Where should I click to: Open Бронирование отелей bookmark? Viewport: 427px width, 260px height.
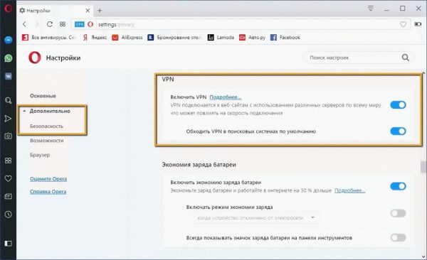[174, 38]
